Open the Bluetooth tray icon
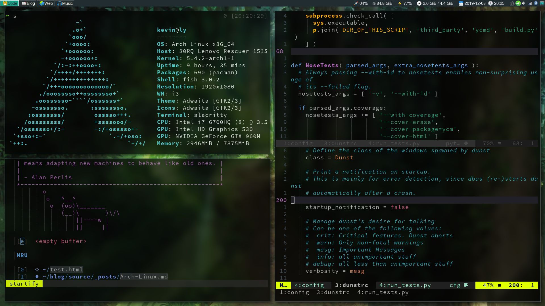The height and width of the screenshot is (306, 545). click(536, 3)
